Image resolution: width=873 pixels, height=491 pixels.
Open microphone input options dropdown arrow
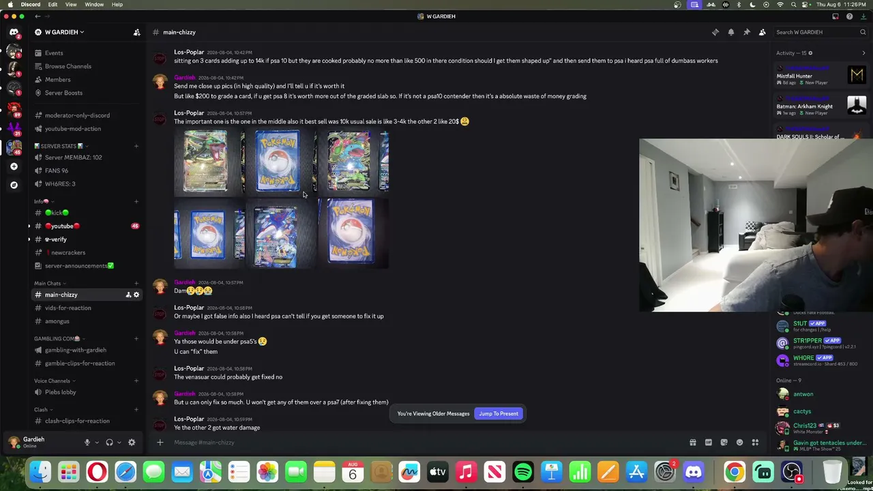97,443
